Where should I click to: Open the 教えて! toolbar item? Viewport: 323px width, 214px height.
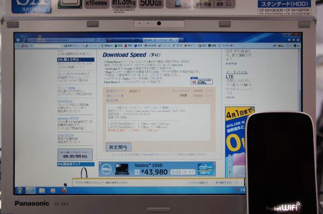(x=191, y=46)
